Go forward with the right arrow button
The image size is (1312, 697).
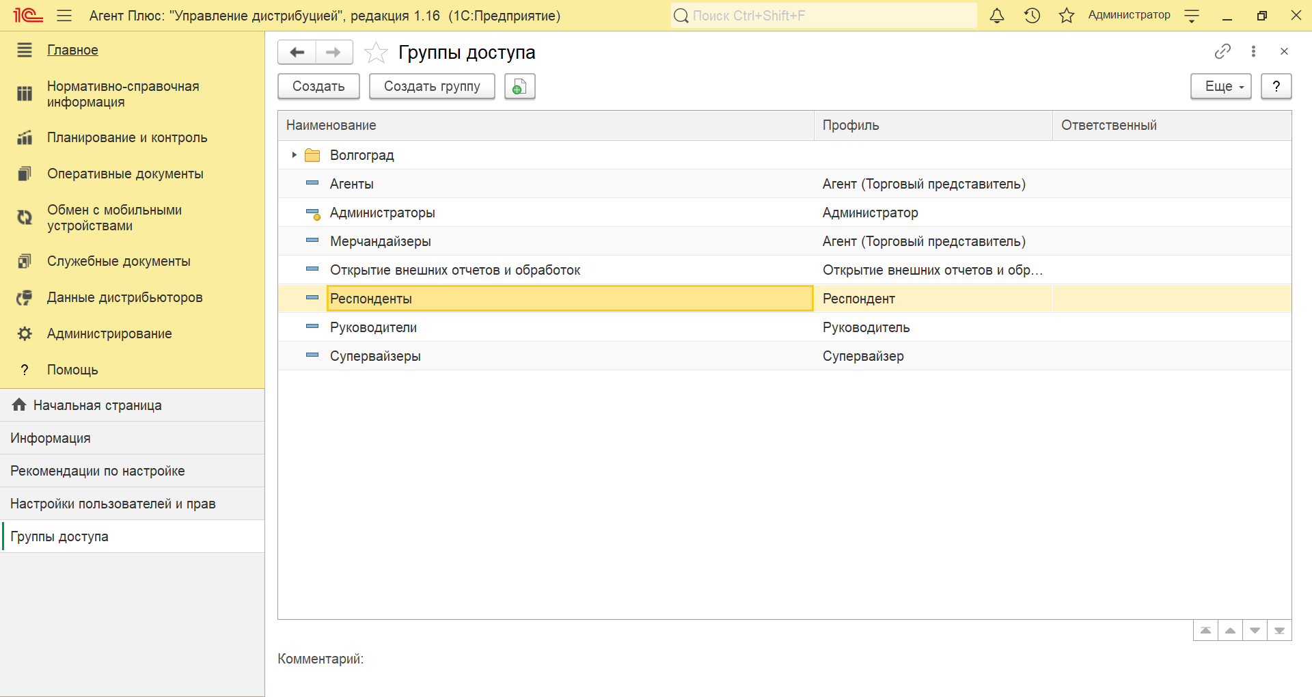(333, 52)
